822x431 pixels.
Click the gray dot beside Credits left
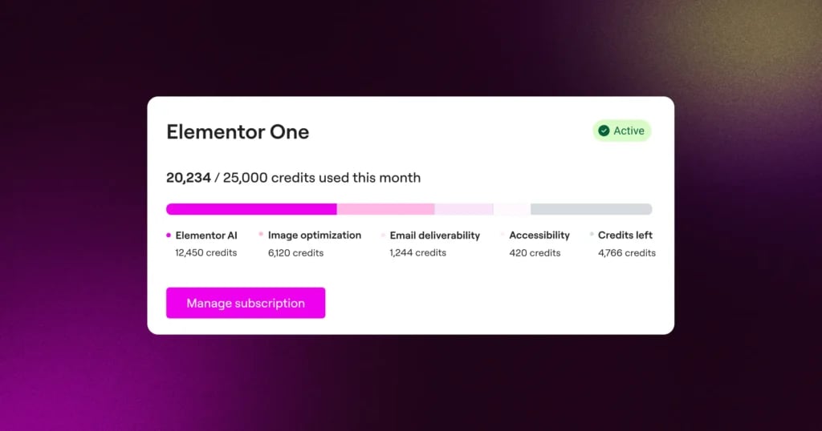click(592, 236)
